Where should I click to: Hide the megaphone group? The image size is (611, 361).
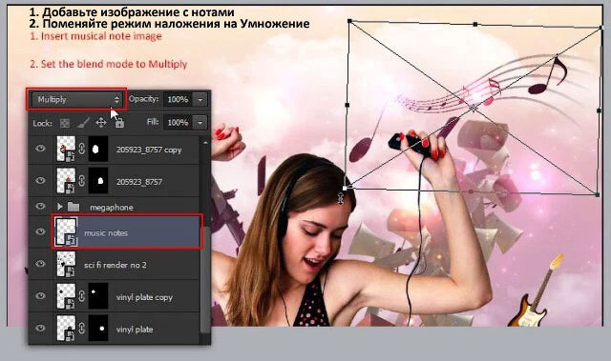coord(40,207)
